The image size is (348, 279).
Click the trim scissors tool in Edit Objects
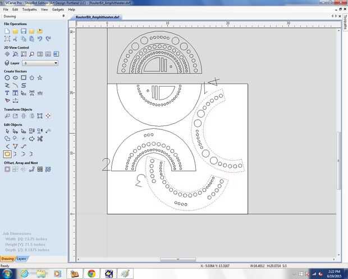[x=40, y=139]
